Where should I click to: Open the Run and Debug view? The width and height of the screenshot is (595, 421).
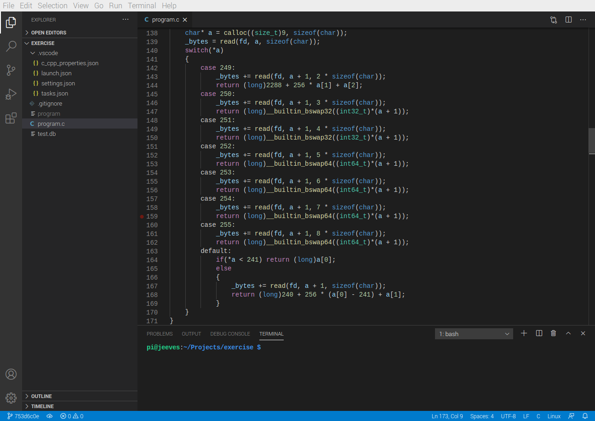[11, 94]
